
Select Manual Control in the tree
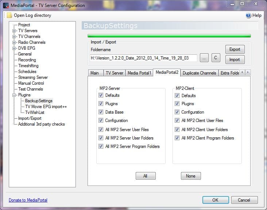pos(31,83)
